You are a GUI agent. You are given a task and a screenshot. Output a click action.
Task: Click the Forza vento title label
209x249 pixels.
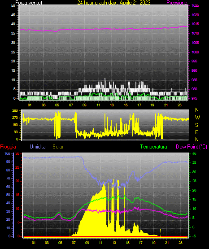(29, 3)
